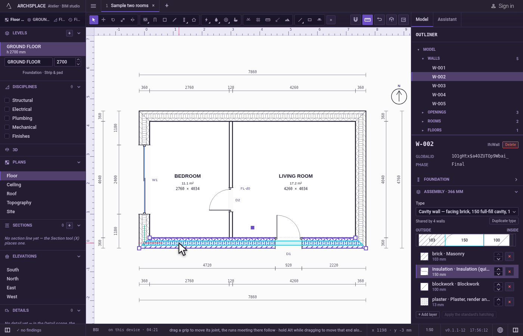Select the ruler Dimension tool in toolbar

point(268,20)
